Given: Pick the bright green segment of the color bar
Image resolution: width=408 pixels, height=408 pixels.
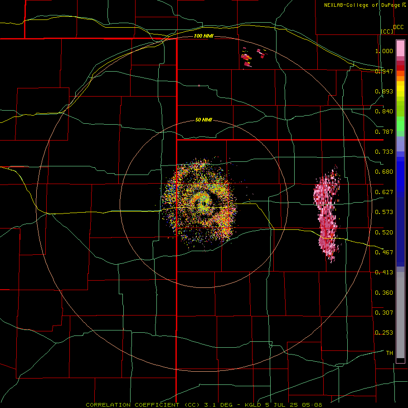Looking at the screenshot, I should pos(400,124).
